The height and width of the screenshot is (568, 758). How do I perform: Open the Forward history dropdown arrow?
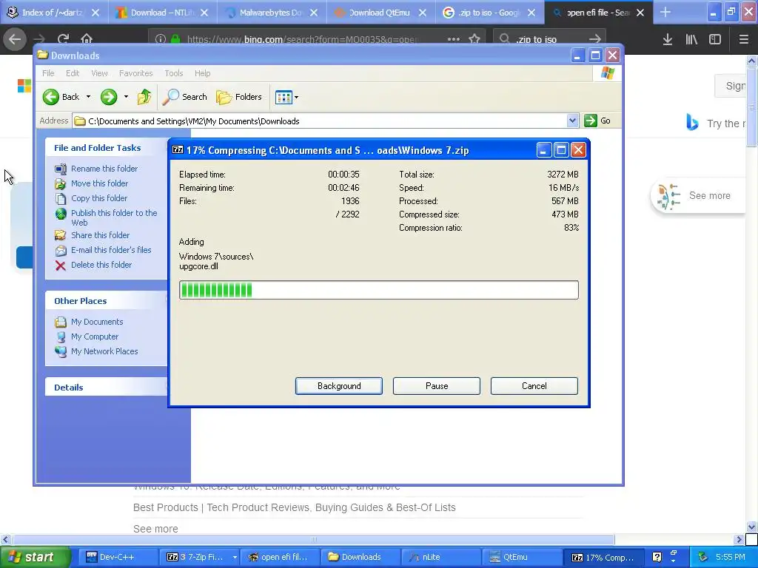click(126, 97)
